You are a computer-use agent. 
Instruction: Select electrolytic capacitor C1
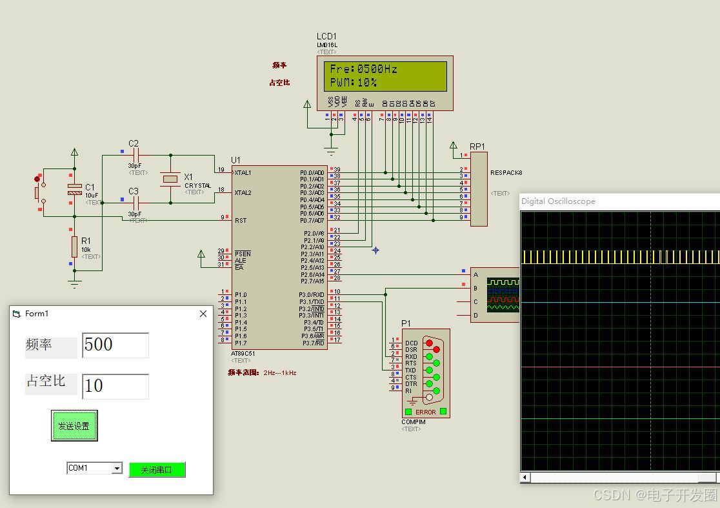(x=74, y=189)
